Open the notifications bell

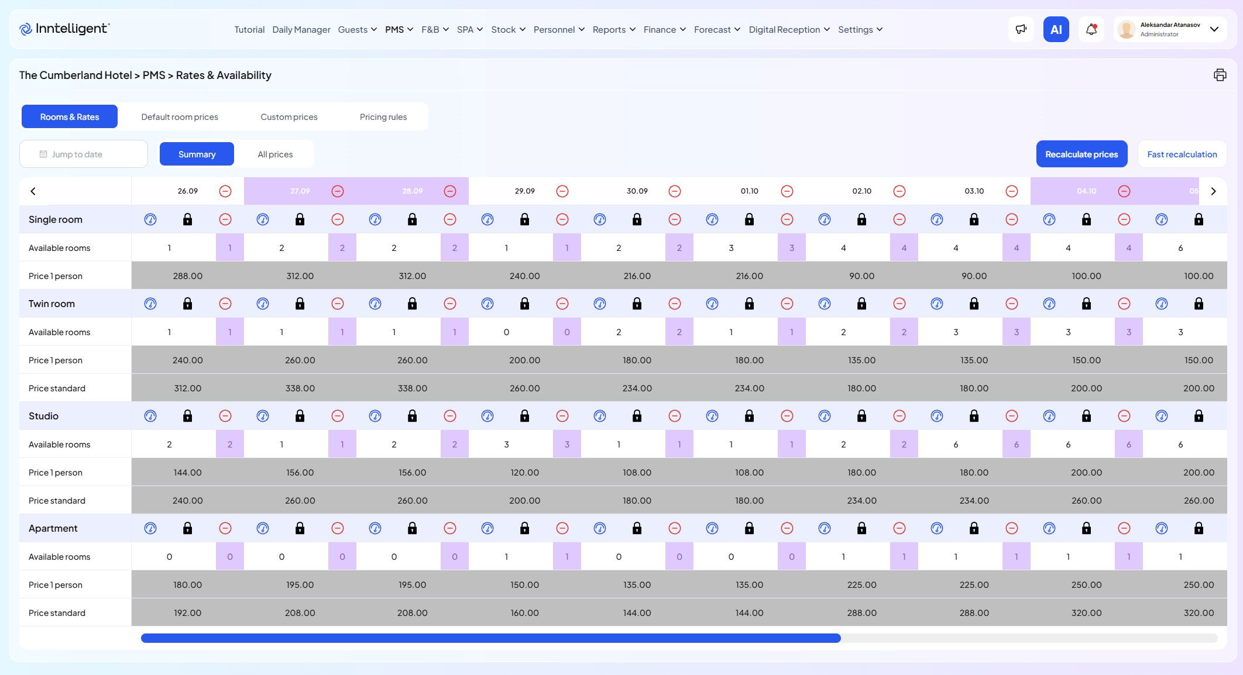(1091, 29)
